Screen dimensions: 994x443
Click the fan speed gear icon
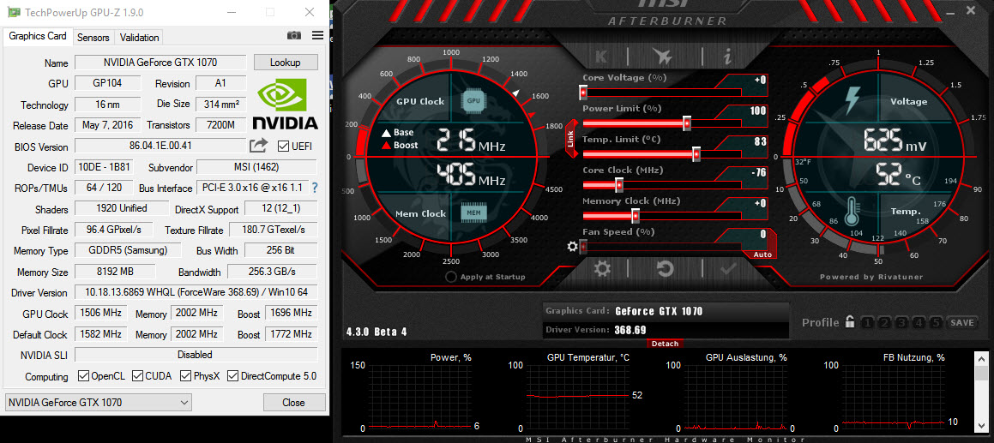coord(572,247)
